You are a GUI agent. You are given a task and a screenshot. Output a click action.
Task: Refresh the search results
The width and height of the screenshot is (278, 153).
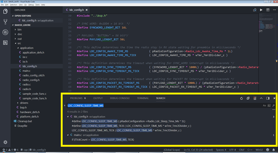click(x=241, y=98)
